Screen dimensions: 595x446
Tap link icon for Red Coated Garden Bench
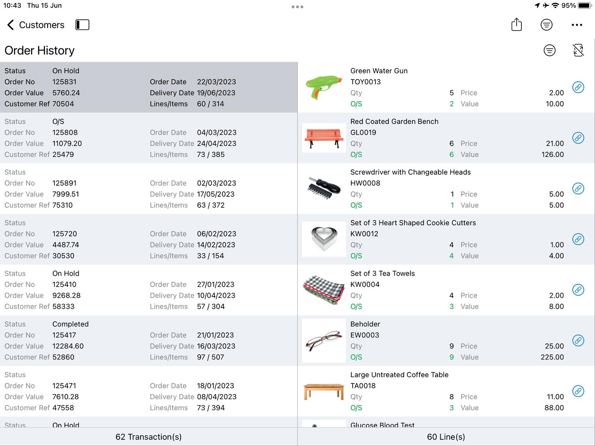(x=578, y=138)
